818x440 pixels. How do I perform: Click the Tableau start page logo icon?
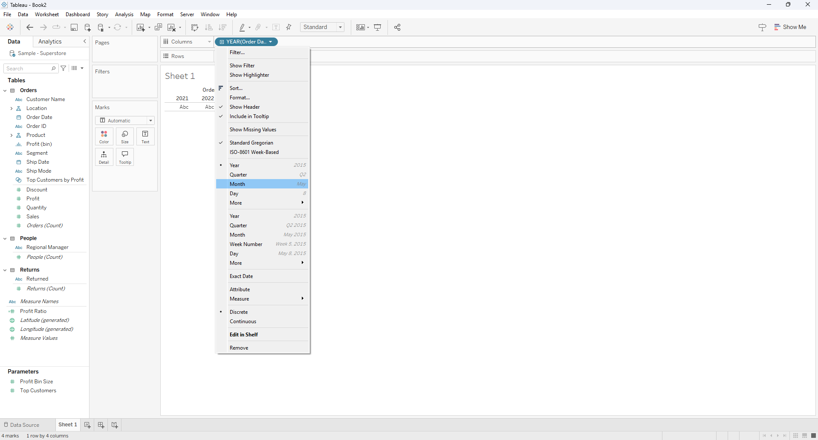[x=10, y=27]
